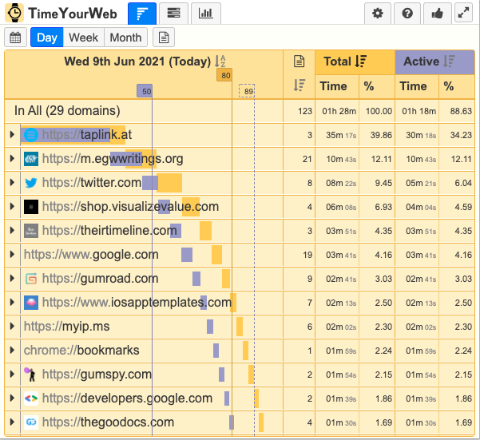The image size is (480, 440).
Task: Click the date heading Wed 9th Jun 2021
Action: coord(137,61)
